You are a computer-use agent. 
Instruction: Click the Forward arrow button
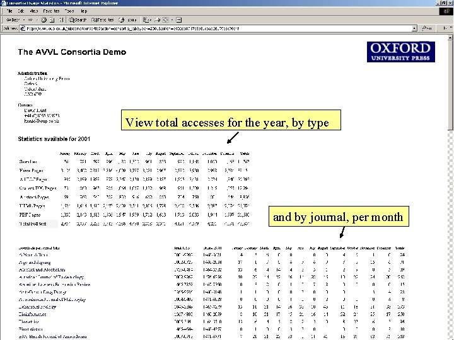(x=30, y=20)
